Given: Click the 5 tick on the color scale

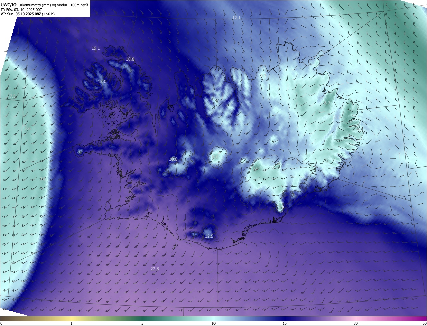Looking at the screenshot, I should pyautogui.click(x=142, y=323).
